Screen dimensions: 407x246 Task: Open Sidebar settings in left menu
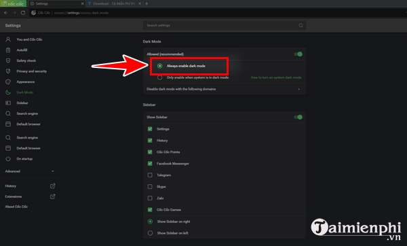[x=22, y=103]
